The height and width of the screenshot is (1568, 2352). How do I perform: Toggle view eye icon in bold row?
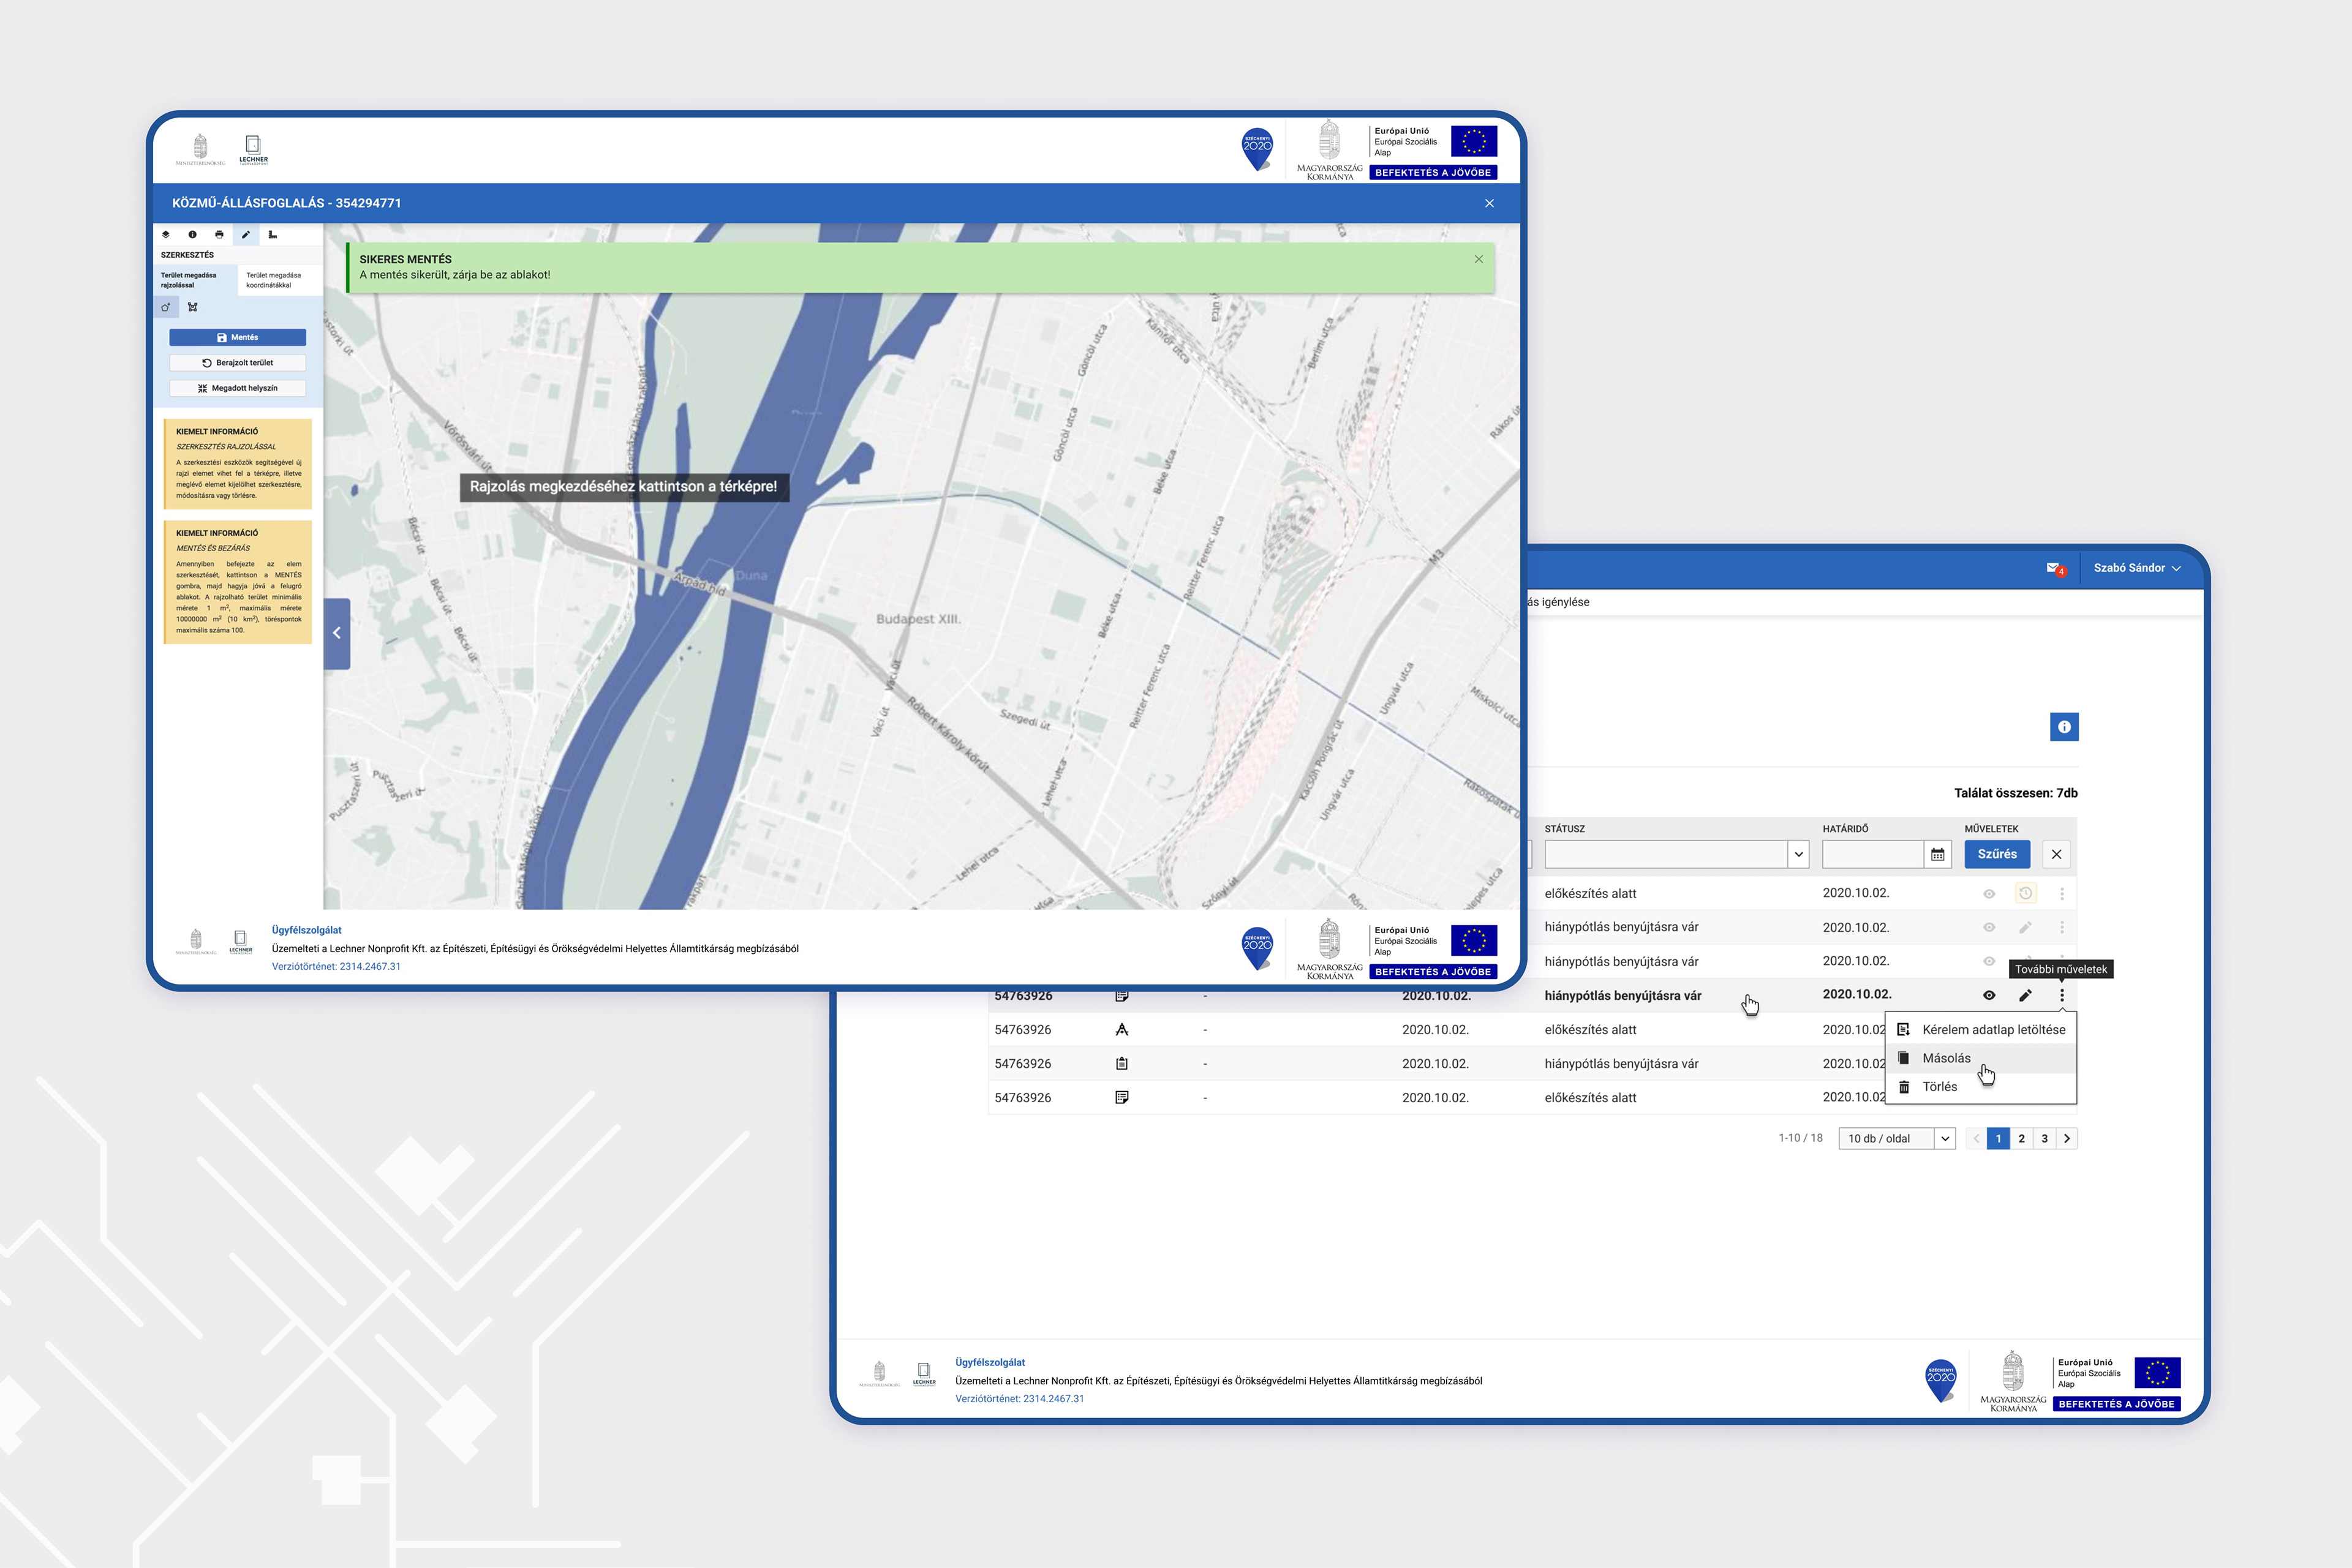[1989, 995]
